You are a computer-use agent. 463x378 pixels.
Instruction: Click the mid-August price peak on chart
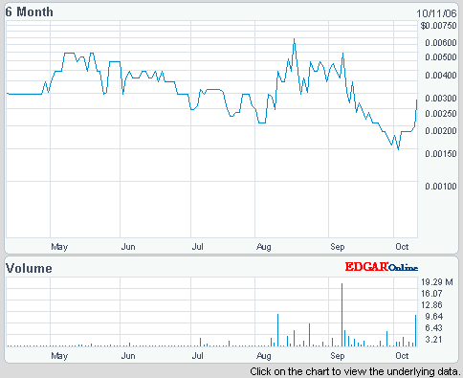tap(295, 39)
